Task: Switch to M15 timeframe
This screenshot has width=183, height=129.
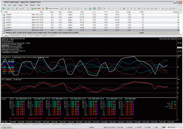Action: [152, 8]
